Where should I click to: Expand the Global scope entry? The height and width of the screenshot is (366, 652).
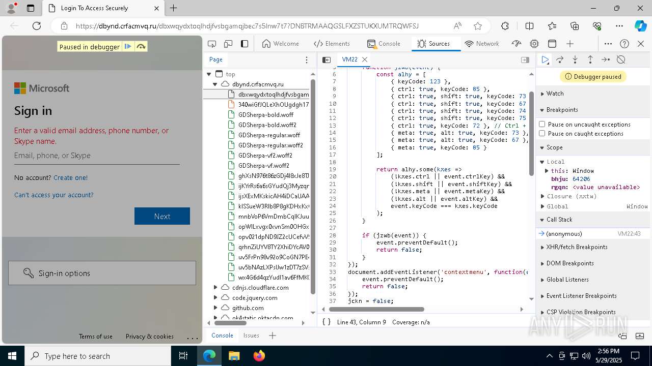point(542,206)
